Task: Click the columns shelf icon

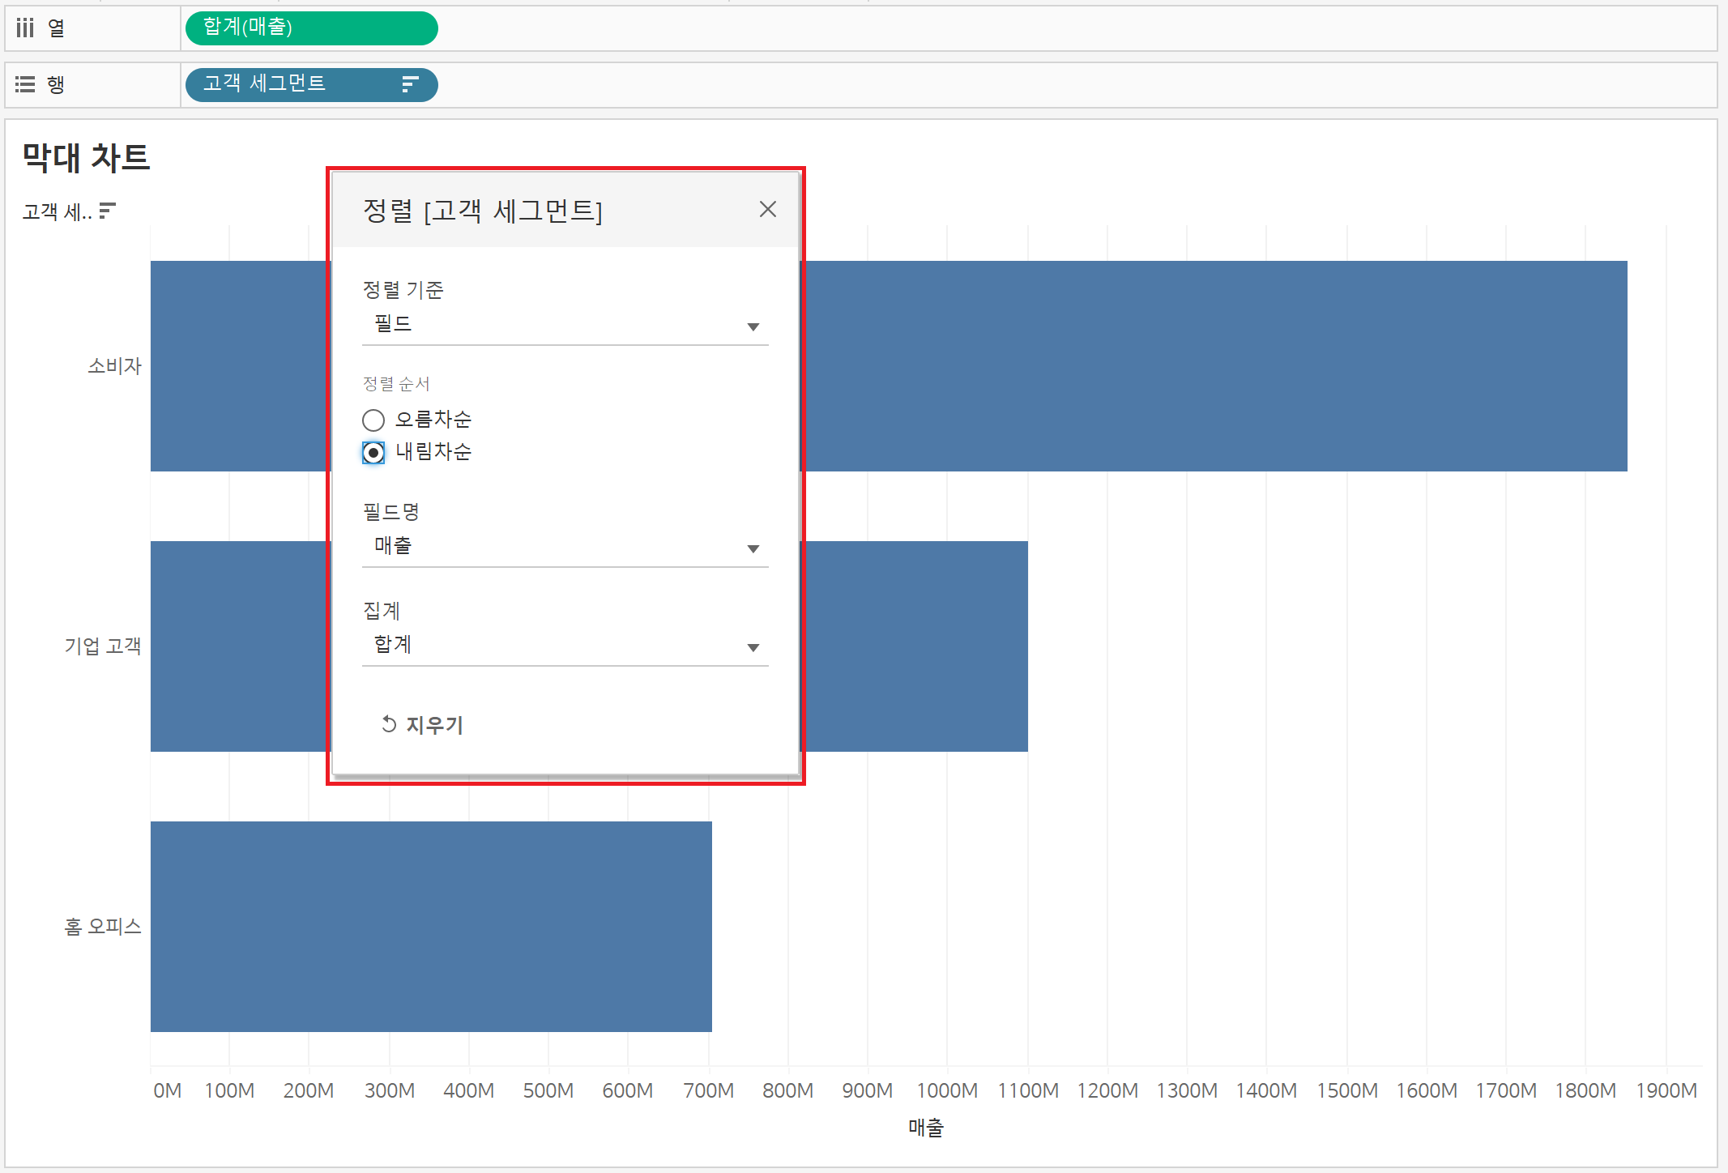Action: pos(25,28)
